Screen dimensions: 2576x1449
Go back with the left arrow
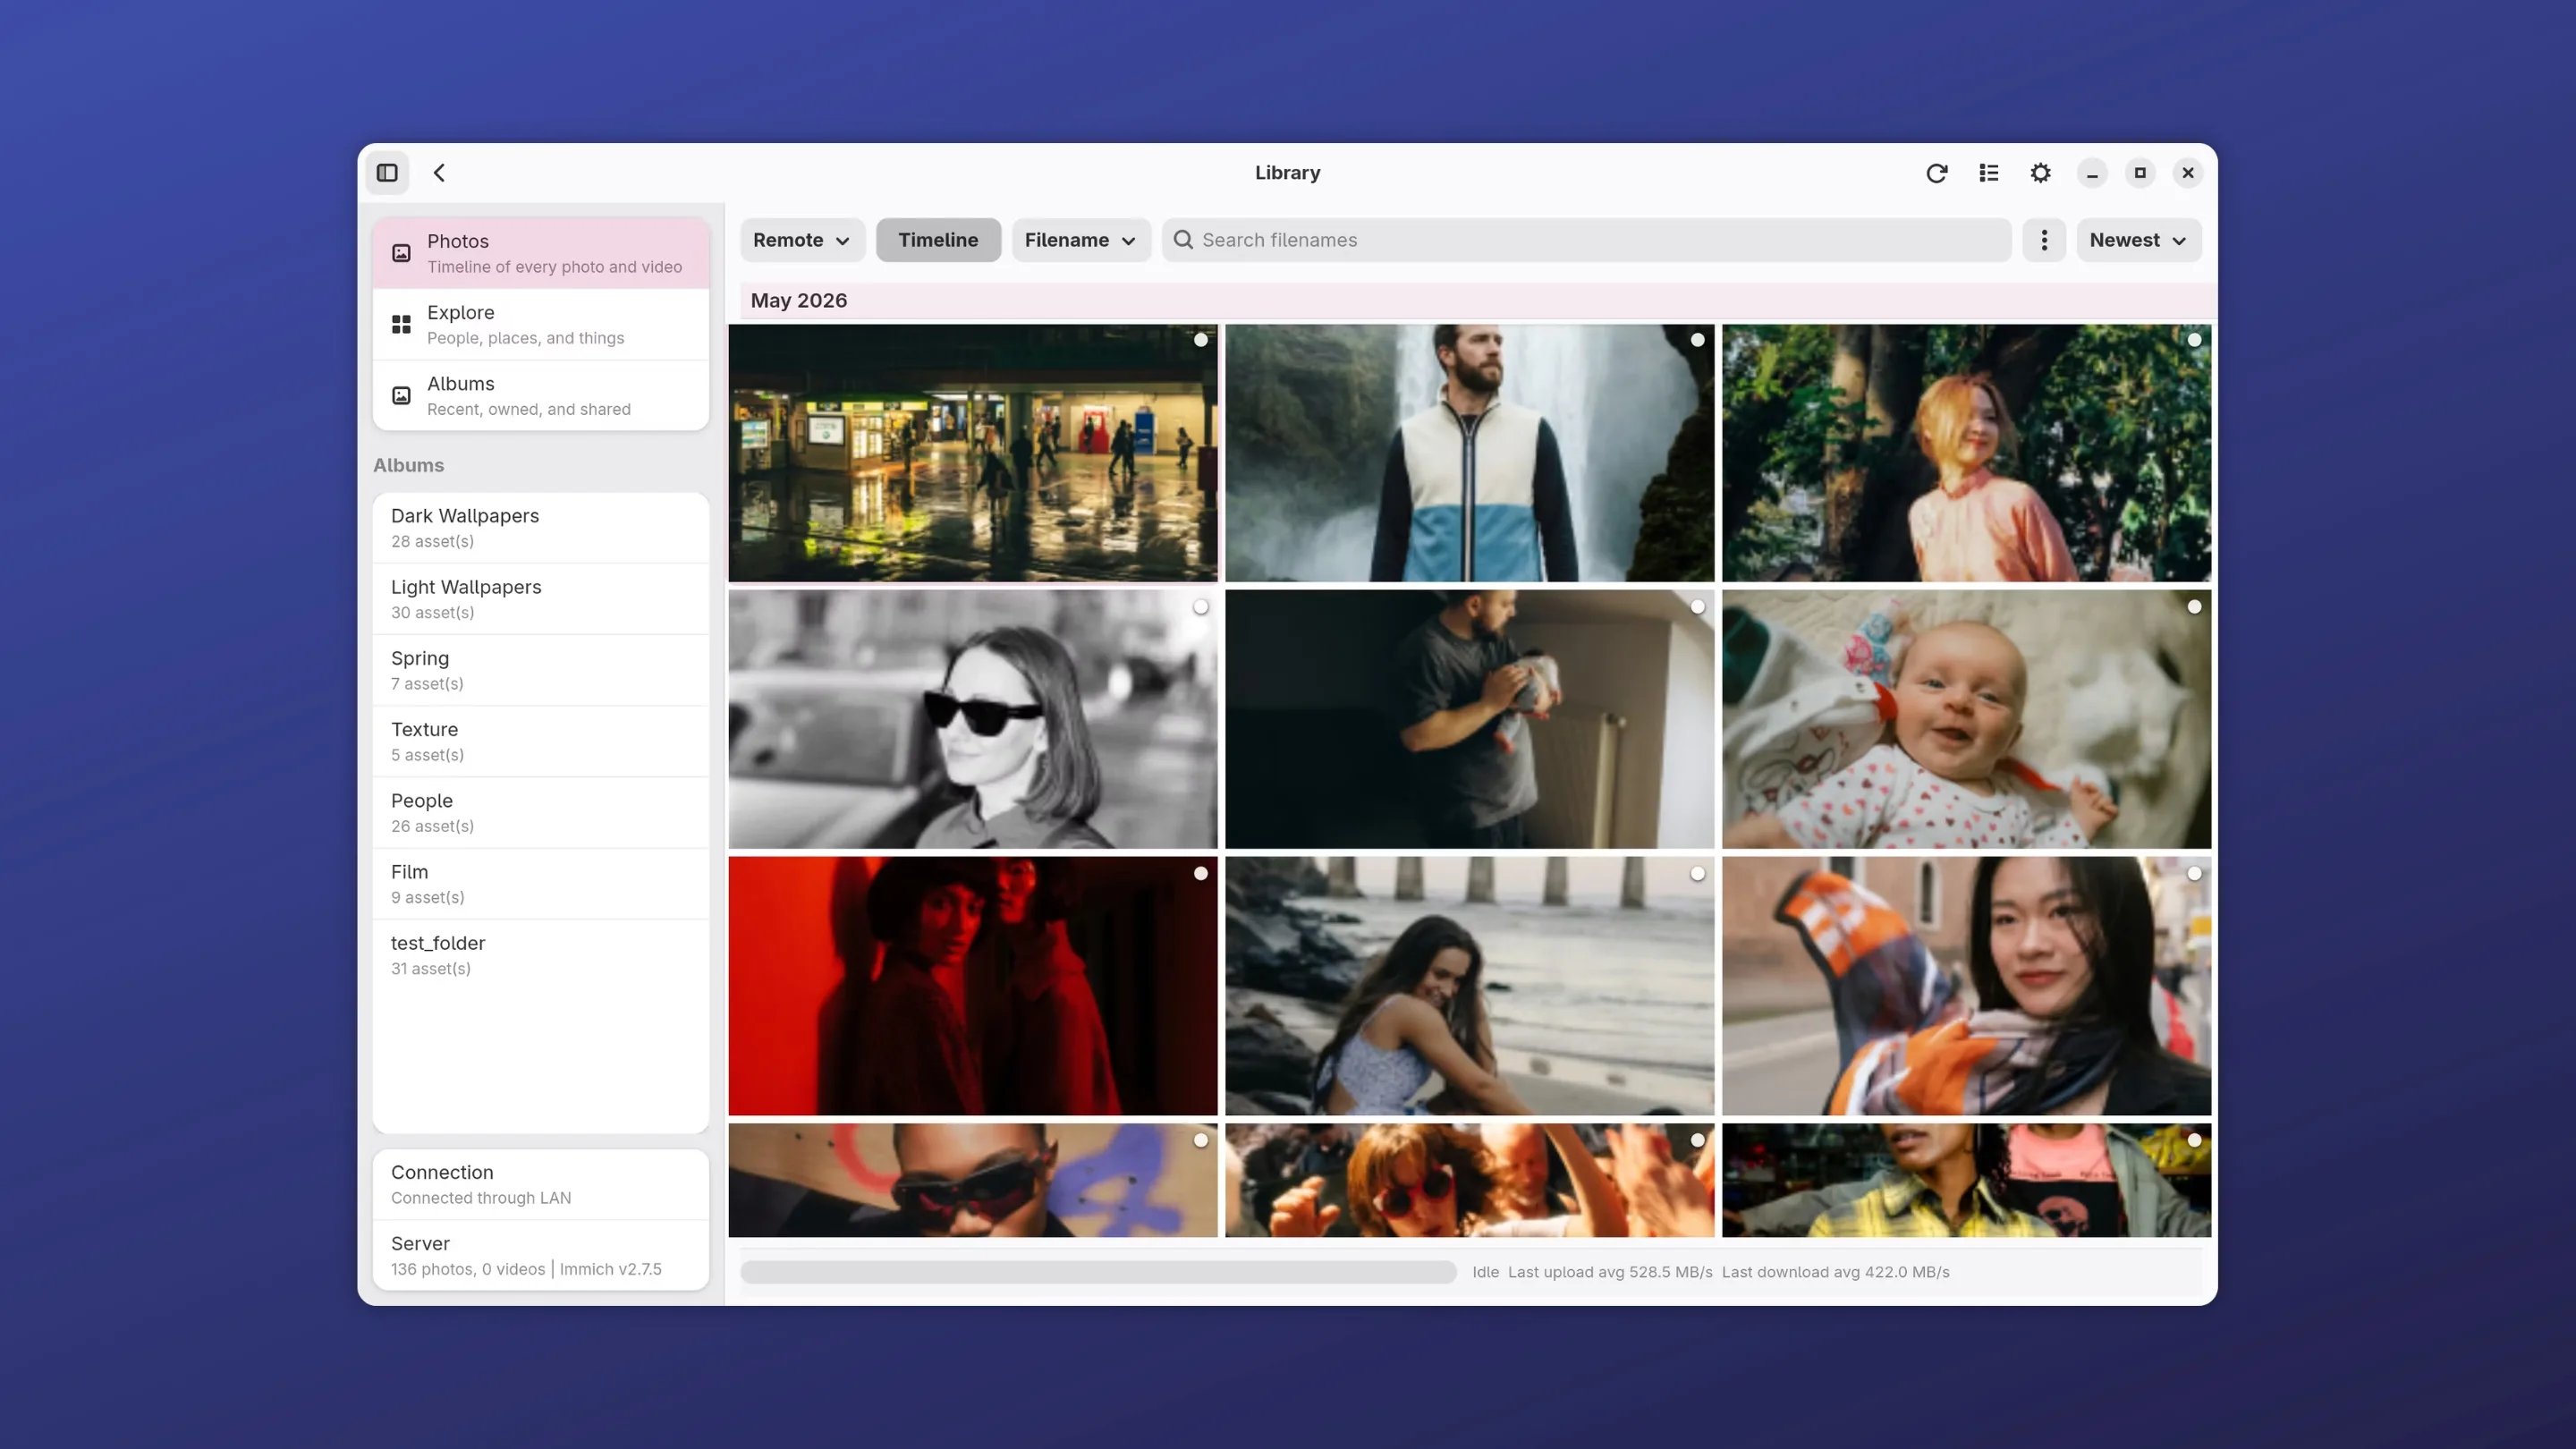pos(439,173)
